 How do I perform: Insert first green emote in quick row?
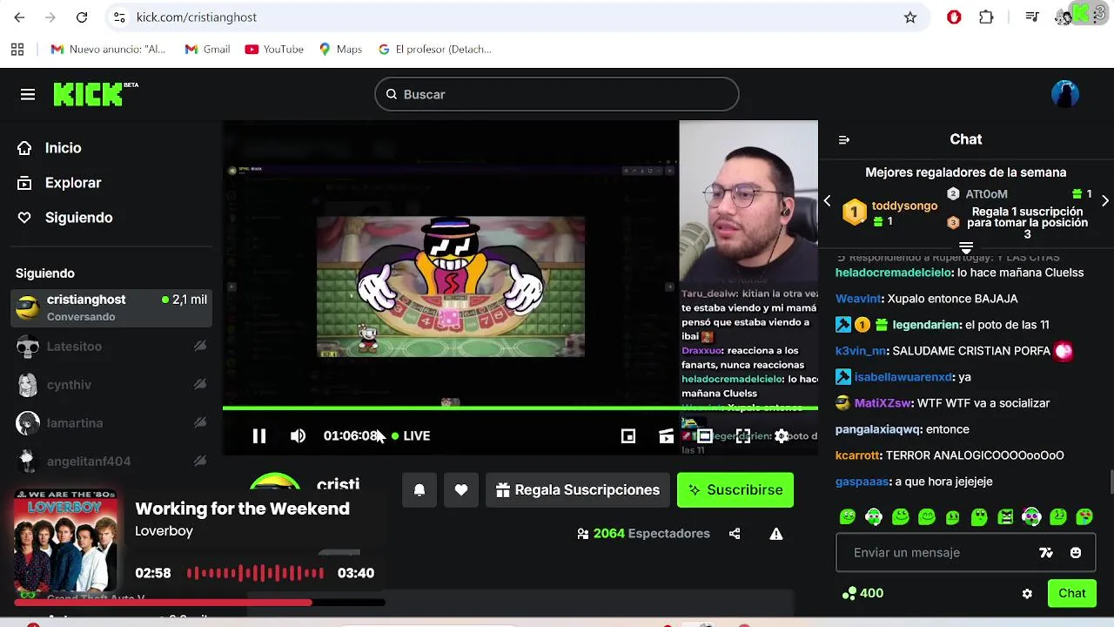pos(848,516)
